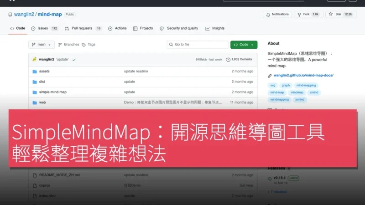Star the mind-map repository
Screen dimensions: 365x205
[341, 15]
